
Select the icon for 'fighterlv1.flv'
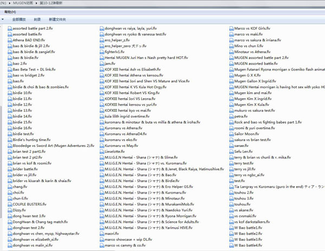coord(102,52)
